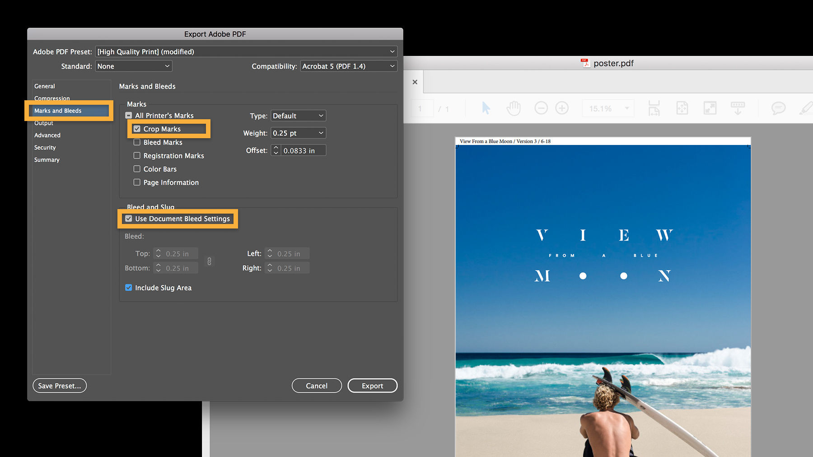Image resolution: width=813 pixels, height=457 pixels.
Task: Click the Export button
Action: (x=372, y=385)
